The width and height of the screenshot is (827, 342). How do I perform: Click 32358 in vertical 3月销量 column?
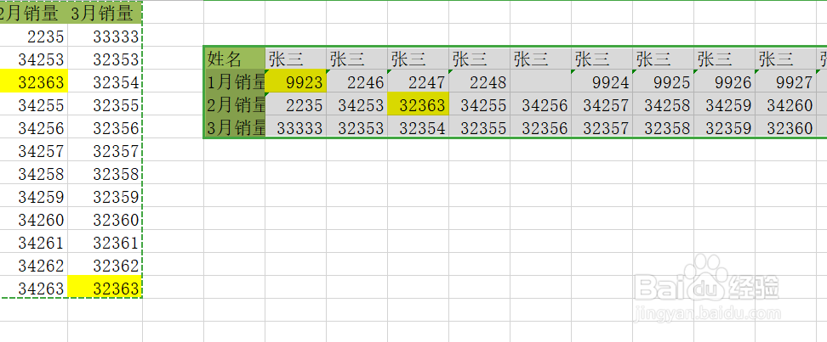point(105,173)
